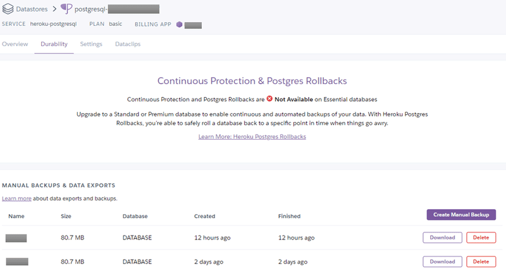Switch to the Overview tab

click(x=15, y=44)
